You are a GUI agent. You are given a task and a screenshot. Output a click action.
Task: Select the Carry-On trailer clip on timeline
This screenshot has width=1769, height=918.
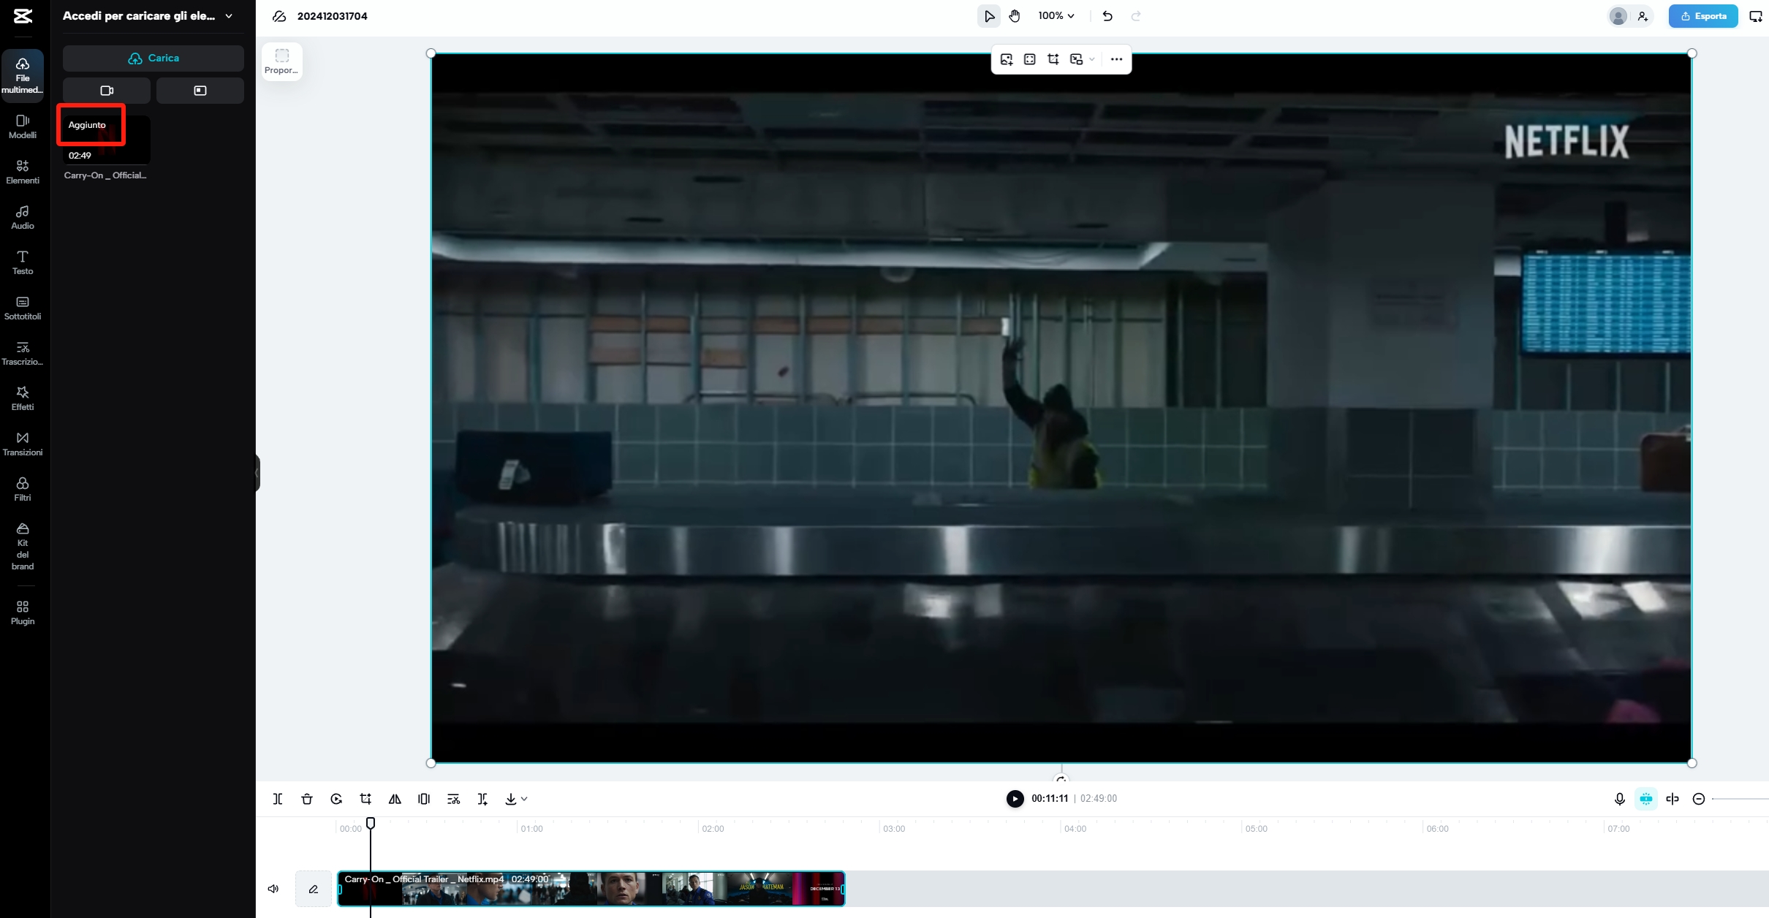click(x=591, y=889)
